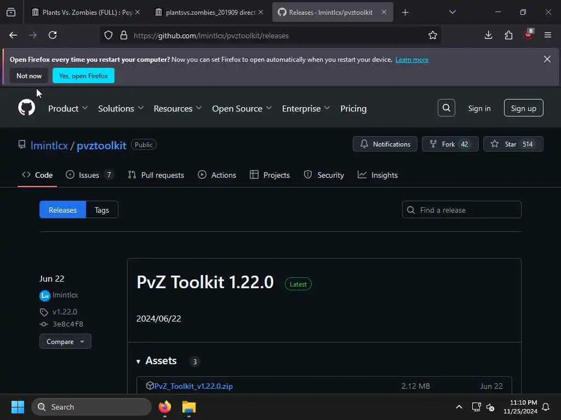Screen dimensions: 561x420
Task: Click the Sign up button
Action: 523,108
